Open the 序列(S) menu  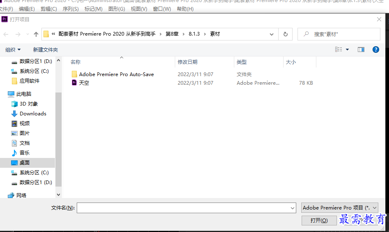71,9
